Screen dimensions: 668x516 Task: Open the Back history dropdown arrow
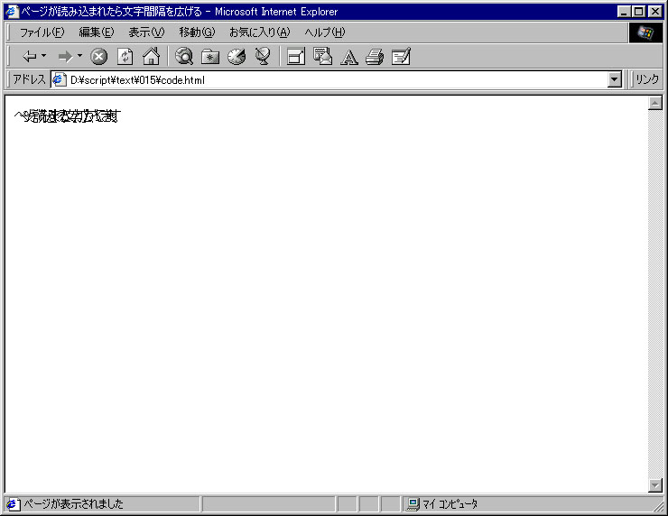pyautogui.click(x=44, y=56)
